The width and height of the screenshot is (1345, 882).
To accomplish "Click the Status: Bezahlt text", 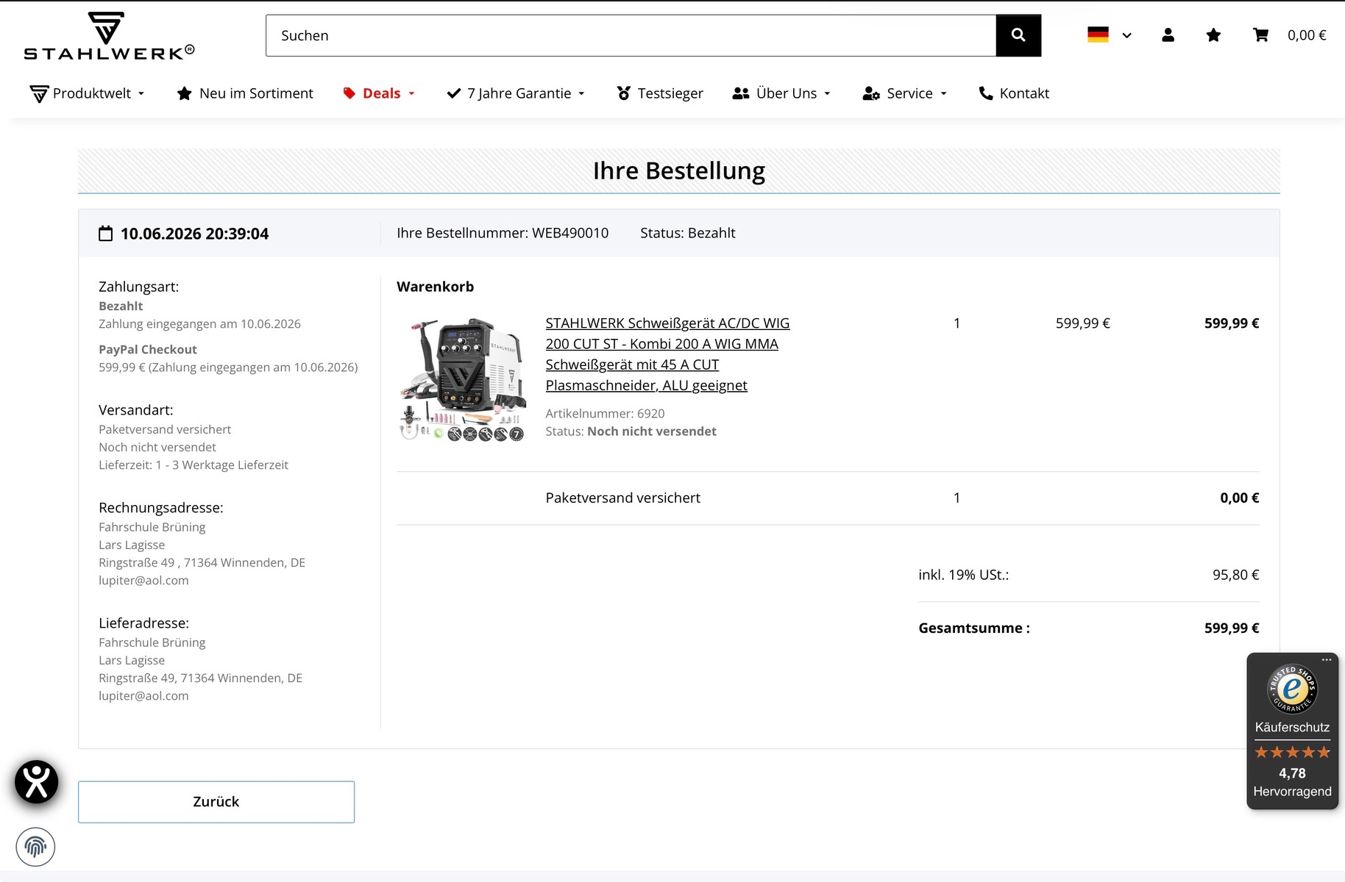I will (x=688, y=233).
